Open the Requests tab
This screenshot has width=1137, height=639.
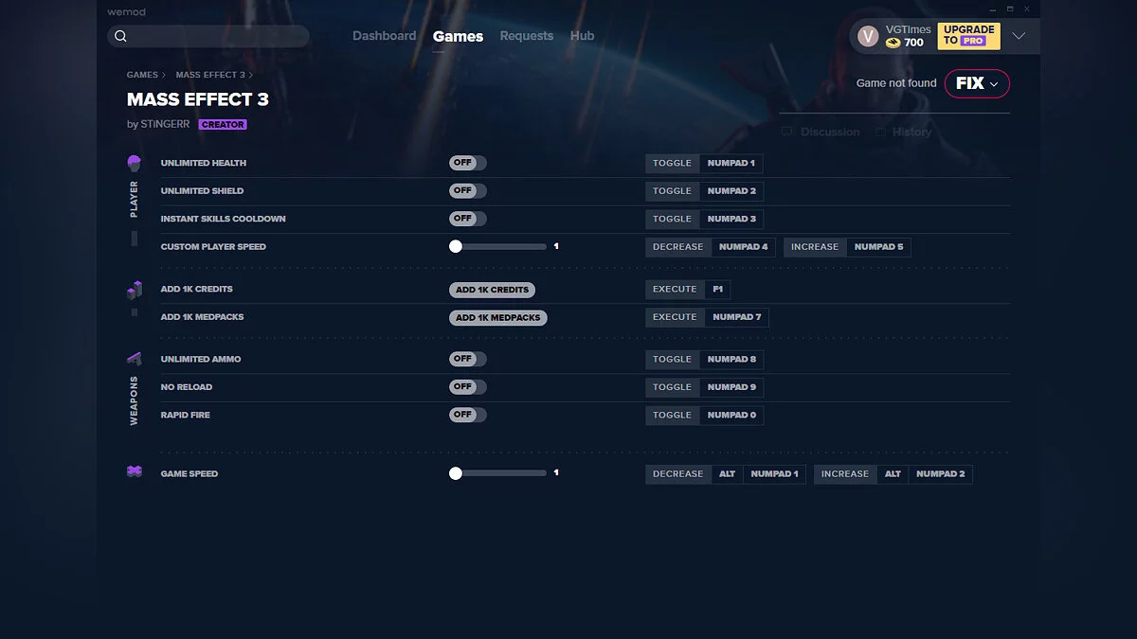(x=526, y=36)
